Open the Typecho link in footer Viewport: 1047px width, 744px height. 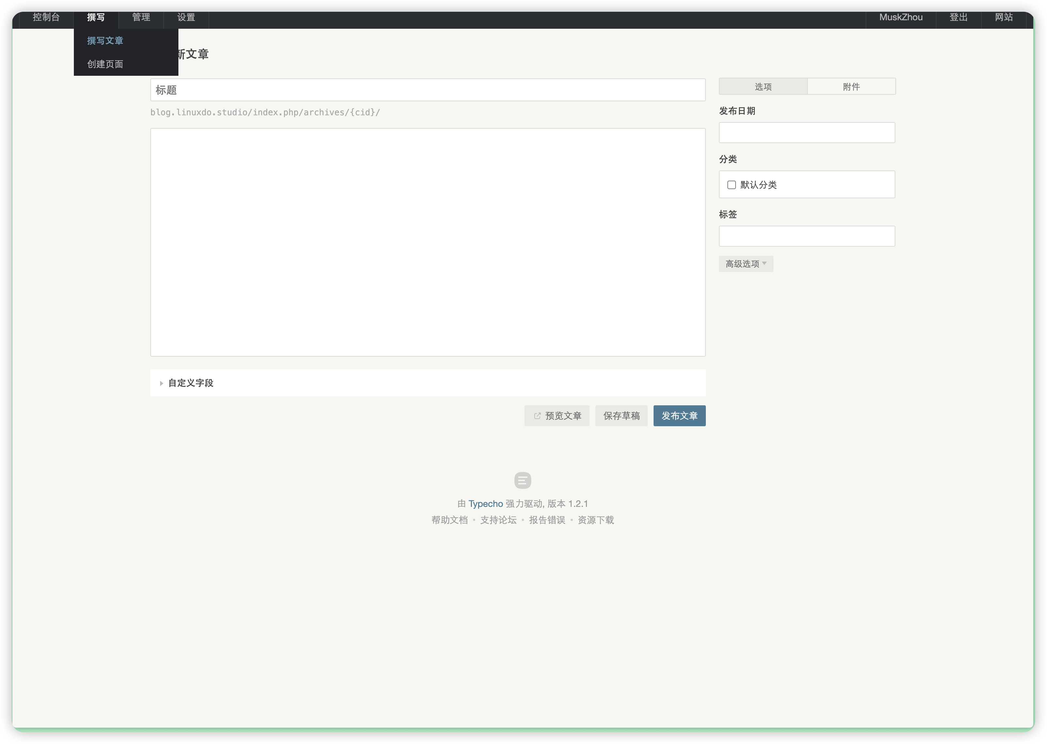tap(486, 504)
